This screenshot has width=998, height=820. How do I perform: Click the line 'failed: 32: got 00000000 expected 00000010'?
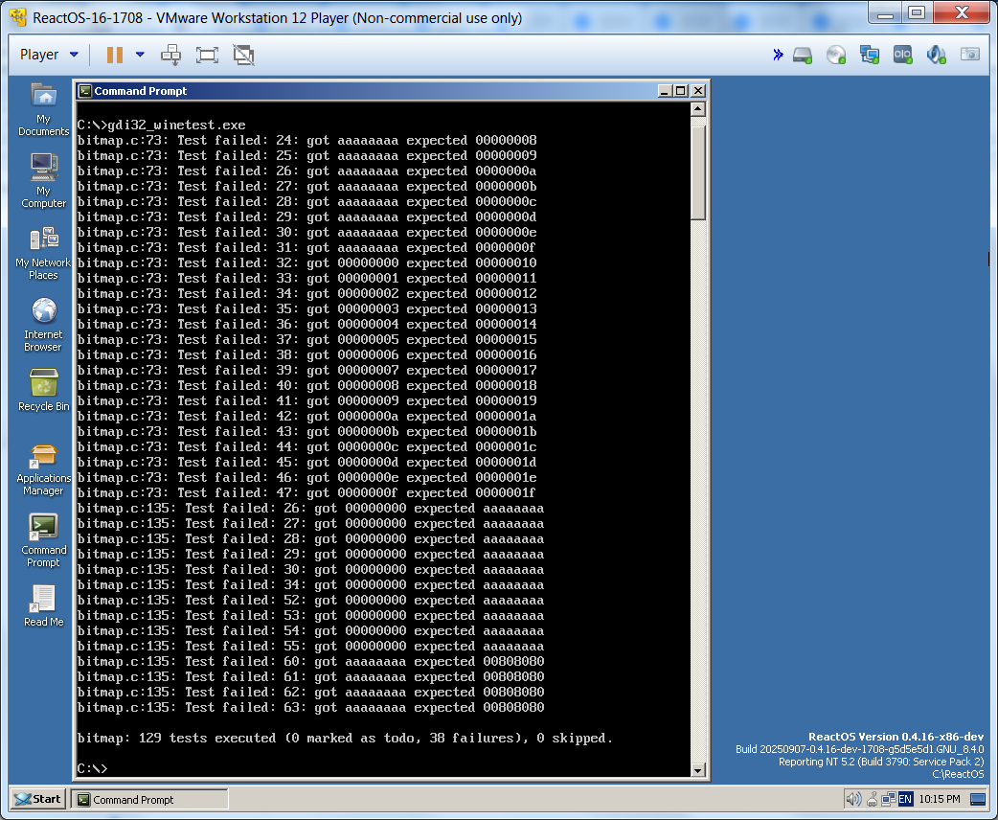pyautogui.click(x=306, y=262)
